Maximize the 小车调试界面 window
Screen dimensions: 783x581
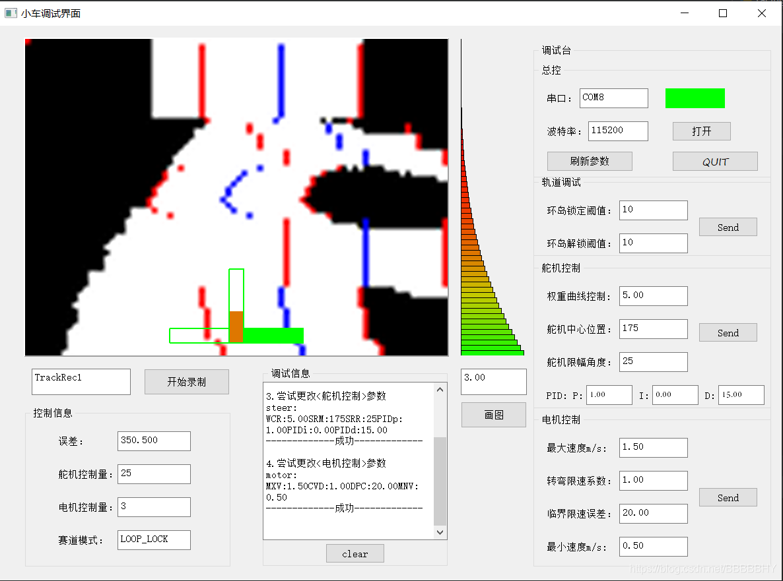(x=722, y=13)
